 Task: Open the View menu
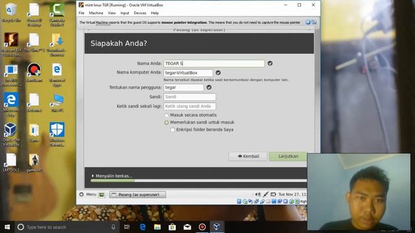pyautogui.click(x=112, y=13)
